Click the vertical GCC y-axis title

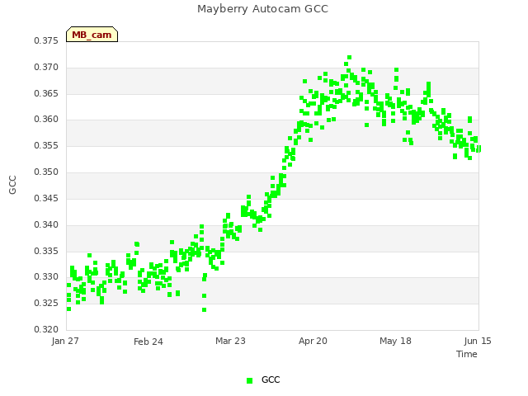(12, 185)
